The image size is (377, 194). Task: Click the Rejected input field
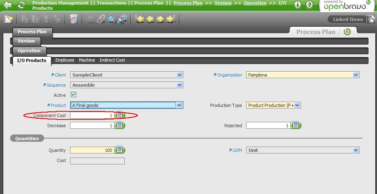tap(268, 126)
